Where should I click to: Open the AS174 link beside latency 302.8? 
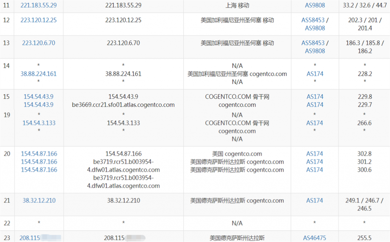pyautogui.click(x=315, y=154)
